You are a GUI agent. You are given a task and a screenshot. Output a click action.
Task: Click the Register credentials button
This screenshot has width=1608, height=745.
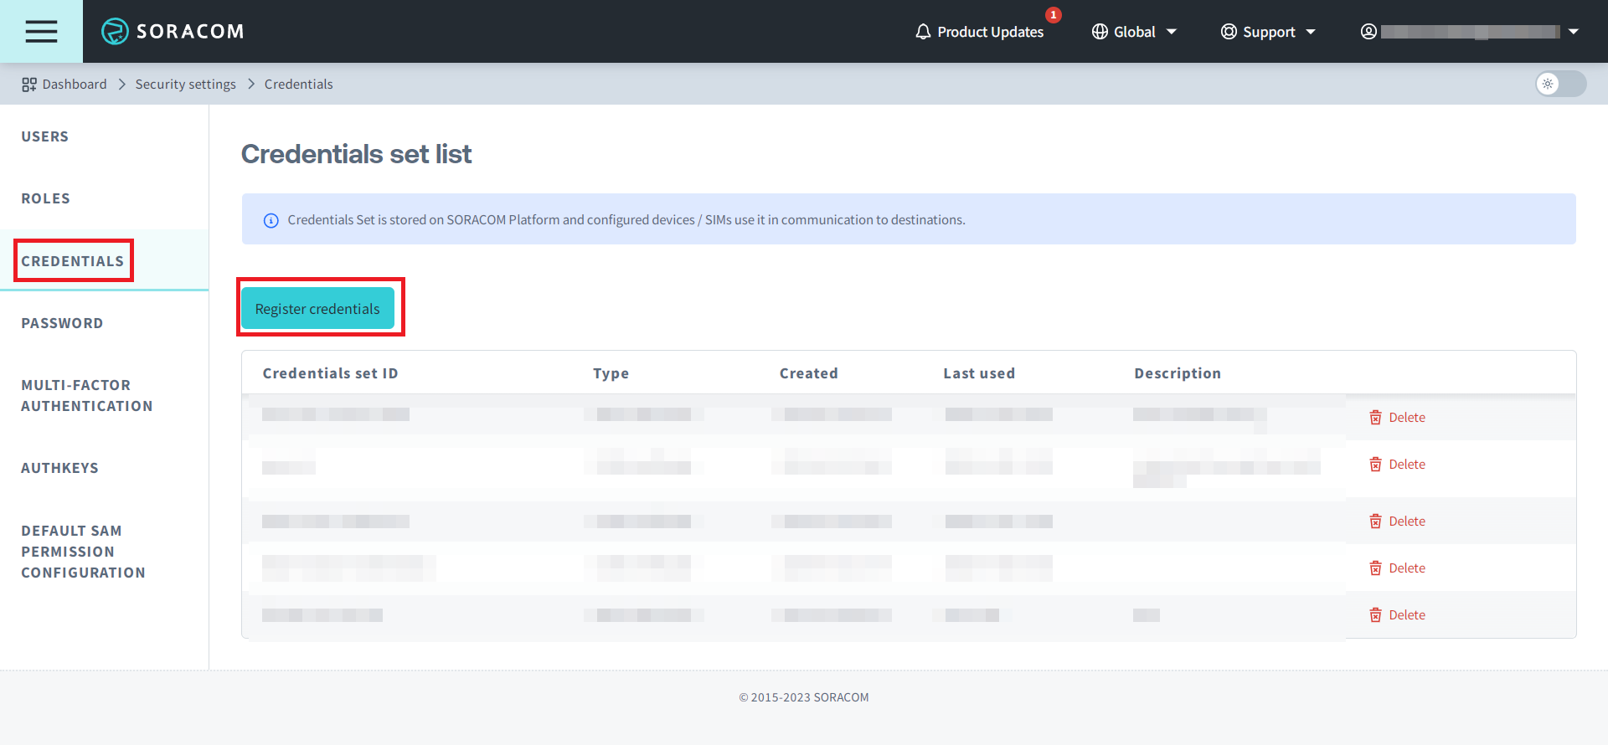tap(317, 309)
